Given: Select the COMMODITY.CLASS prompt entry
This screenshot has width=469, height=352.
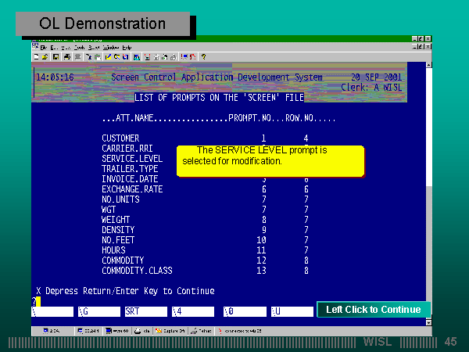Looking at the screenshot, I should click(x=137, y=271).
